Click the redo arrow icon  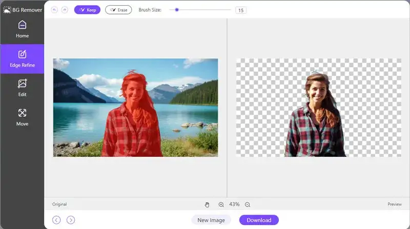(x=65, y=10)
